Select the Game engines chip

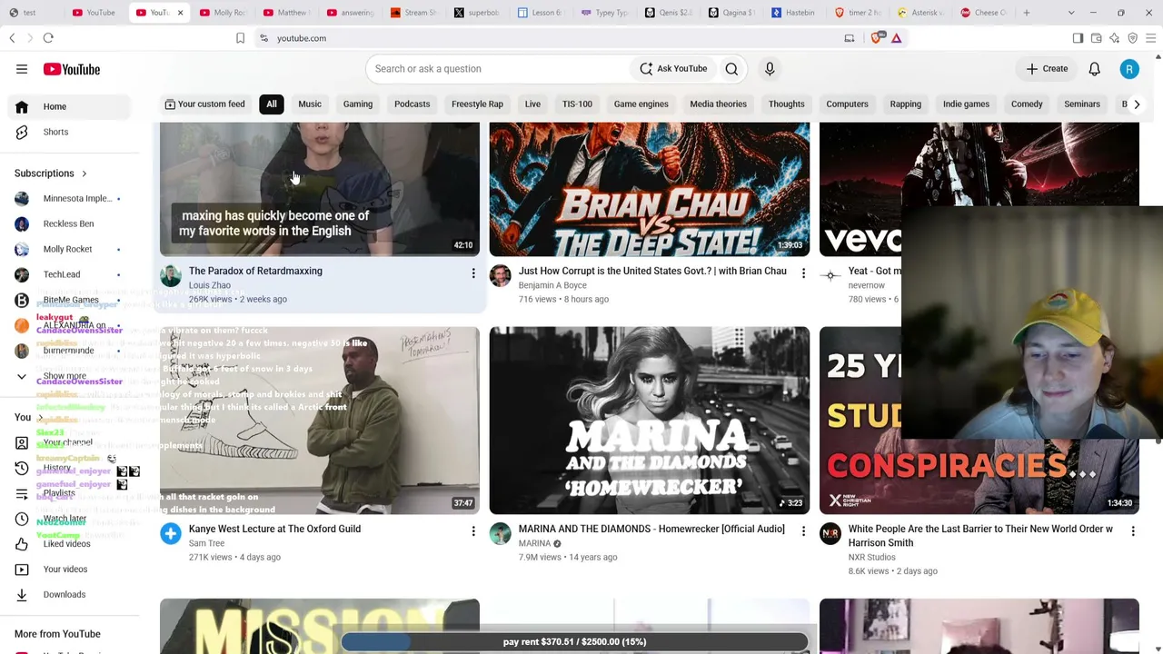point(641,104)
